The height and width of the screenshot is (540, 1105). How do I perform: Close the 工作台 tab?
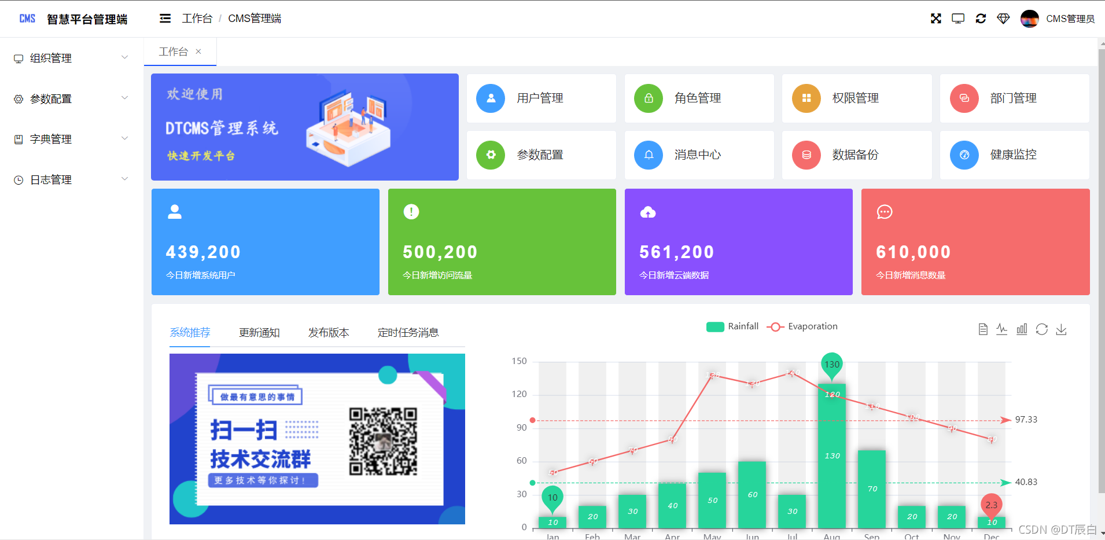[198, 52]
